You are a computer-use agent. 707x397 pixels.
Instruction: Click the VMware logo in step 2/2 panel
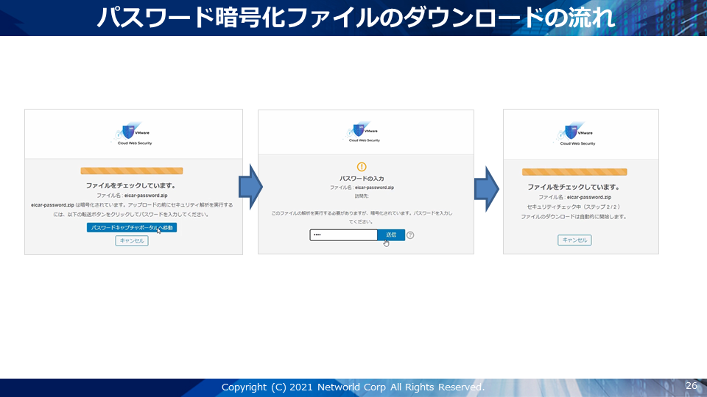pos(574,134)
